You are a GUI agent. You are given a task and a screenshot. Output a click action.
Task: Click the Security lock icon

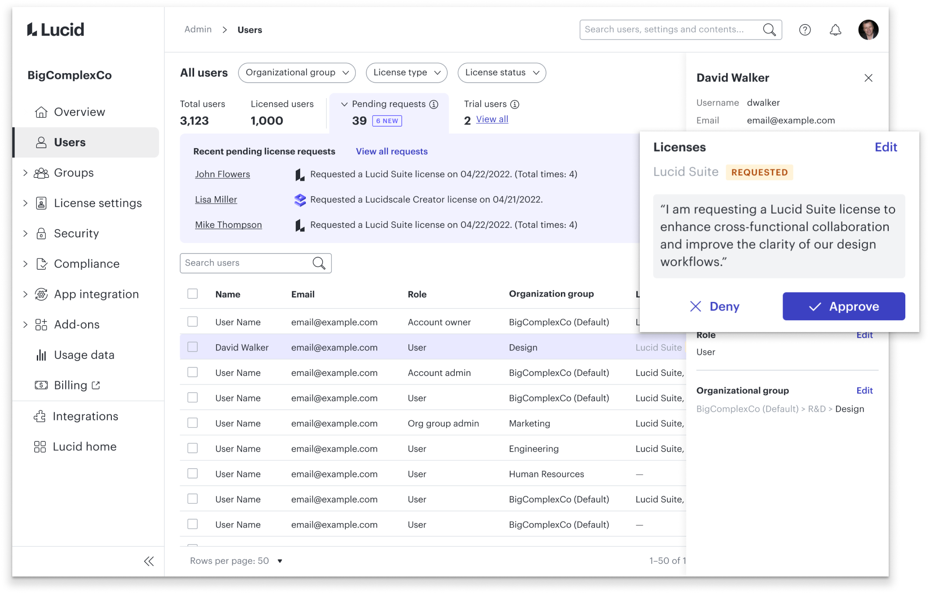coord(41,233)
